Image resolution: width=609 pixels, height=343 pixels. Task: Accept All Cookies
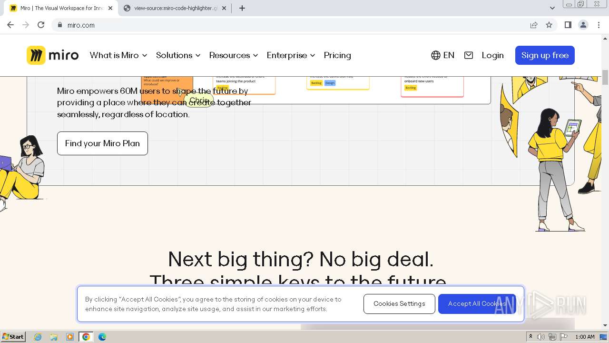[477, 304]
